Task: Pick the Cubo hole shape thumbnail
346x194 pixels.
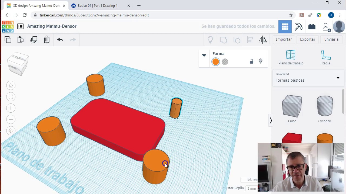Action: point(292,106)
